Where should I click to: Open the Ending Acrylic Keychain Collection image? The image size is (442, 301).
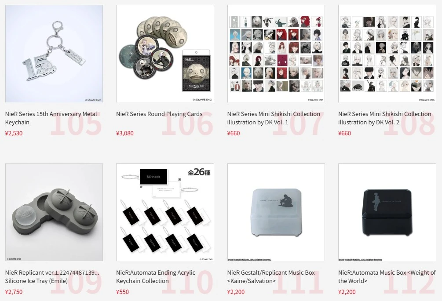[165, 212]
